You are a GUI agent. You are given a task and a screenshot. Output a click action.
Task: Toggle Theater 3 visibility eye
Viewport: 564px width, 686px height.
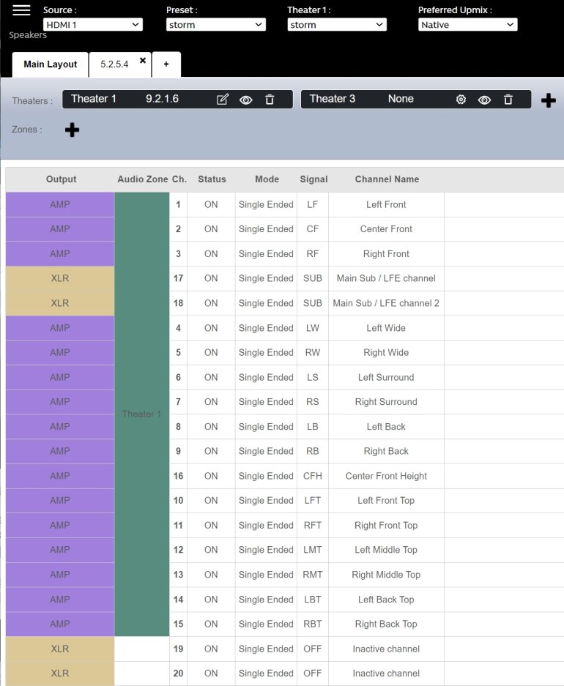484,100
